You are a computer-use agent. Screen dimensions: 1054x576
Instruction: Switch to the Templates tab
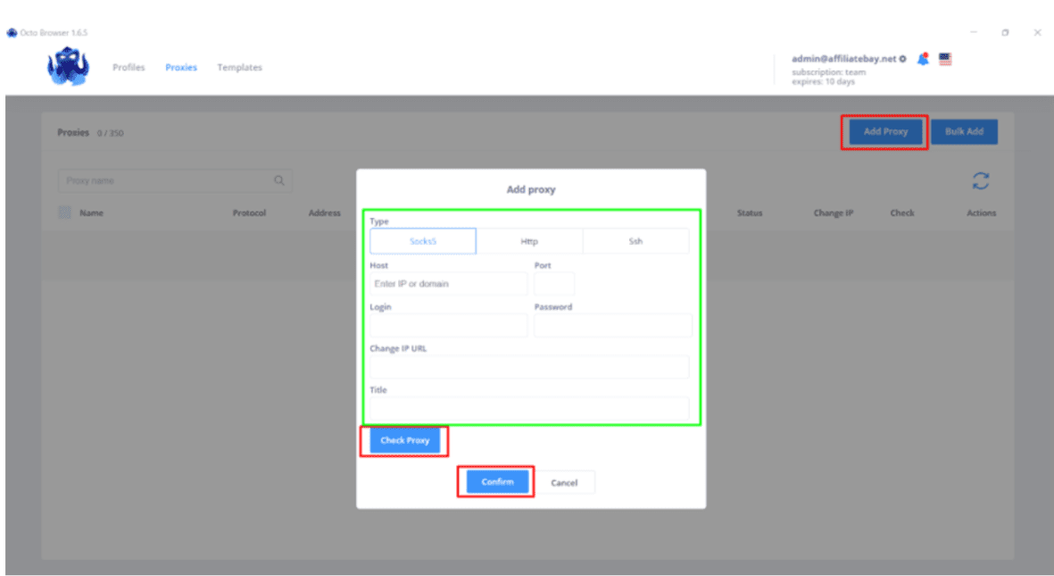[239, 68]
